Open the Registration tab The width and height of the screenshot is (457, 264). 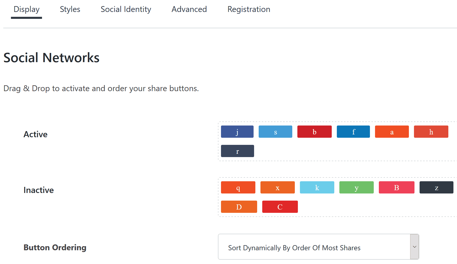pos(249,9)
